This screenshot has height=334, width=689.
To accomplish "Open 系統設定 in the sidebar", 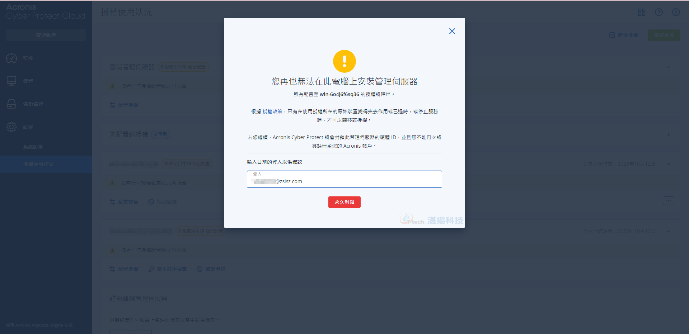I will click(33, 147).
